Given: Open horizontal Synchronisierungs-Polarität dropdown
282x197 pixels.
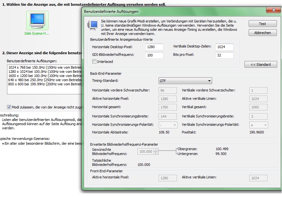Looking at the screenshot, I should point(168,125).
